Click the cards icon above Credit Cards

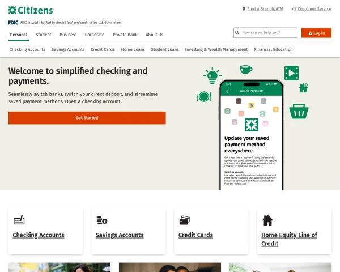click(185, 220)
